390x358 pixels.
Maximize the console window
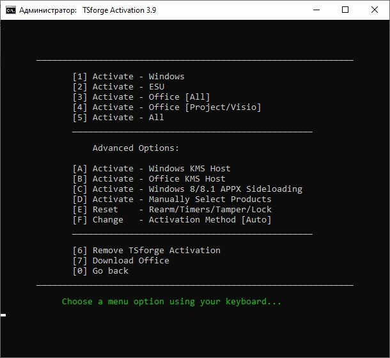tap(345, 10)
